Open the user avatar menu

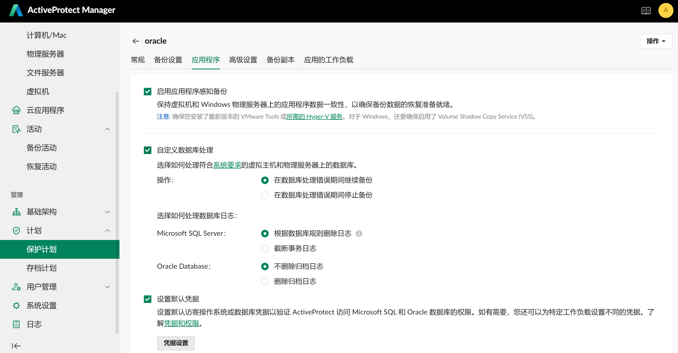666,10
